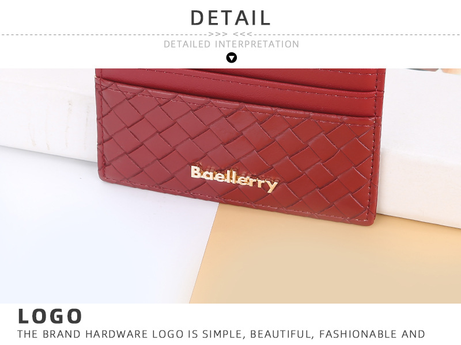Image resolution: width=461 pixels, height=345 pixels.
Task: Select the DETAIL heading text
Action: pyautogui.click(x=231, y=18)
